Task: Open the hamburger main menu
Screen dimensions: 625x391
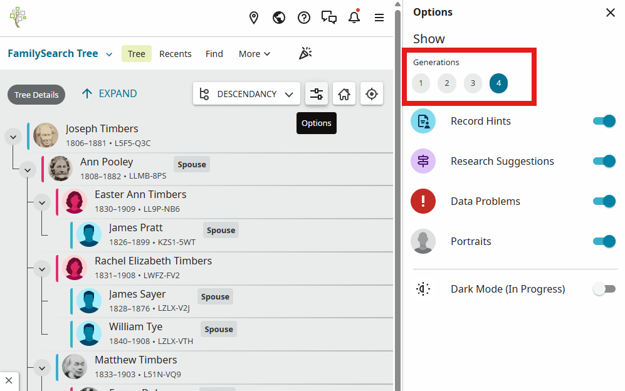Action: point(379,18)
